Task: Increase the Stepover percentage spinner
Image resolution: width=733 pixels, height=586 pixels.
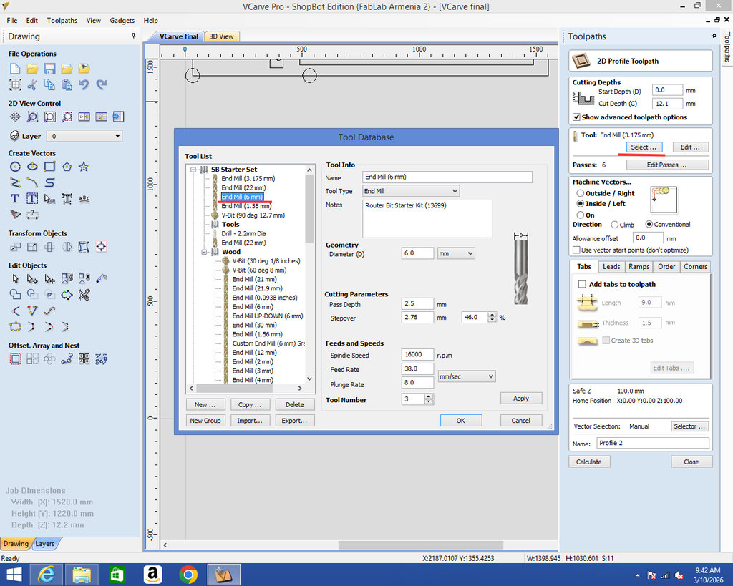Action: [x=492, y=315]
